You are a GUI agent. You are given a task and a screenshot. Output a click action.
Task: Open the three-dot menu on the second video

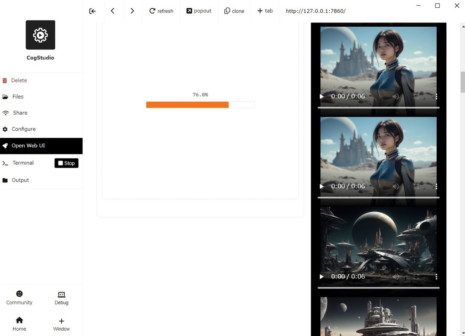click(436, 186)
